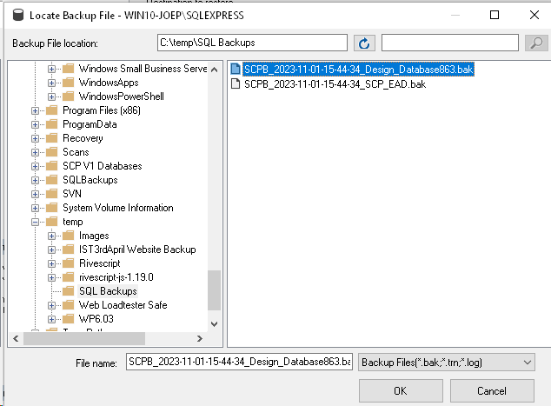Click the magnifier search icon button

click(x=536, y=43)
